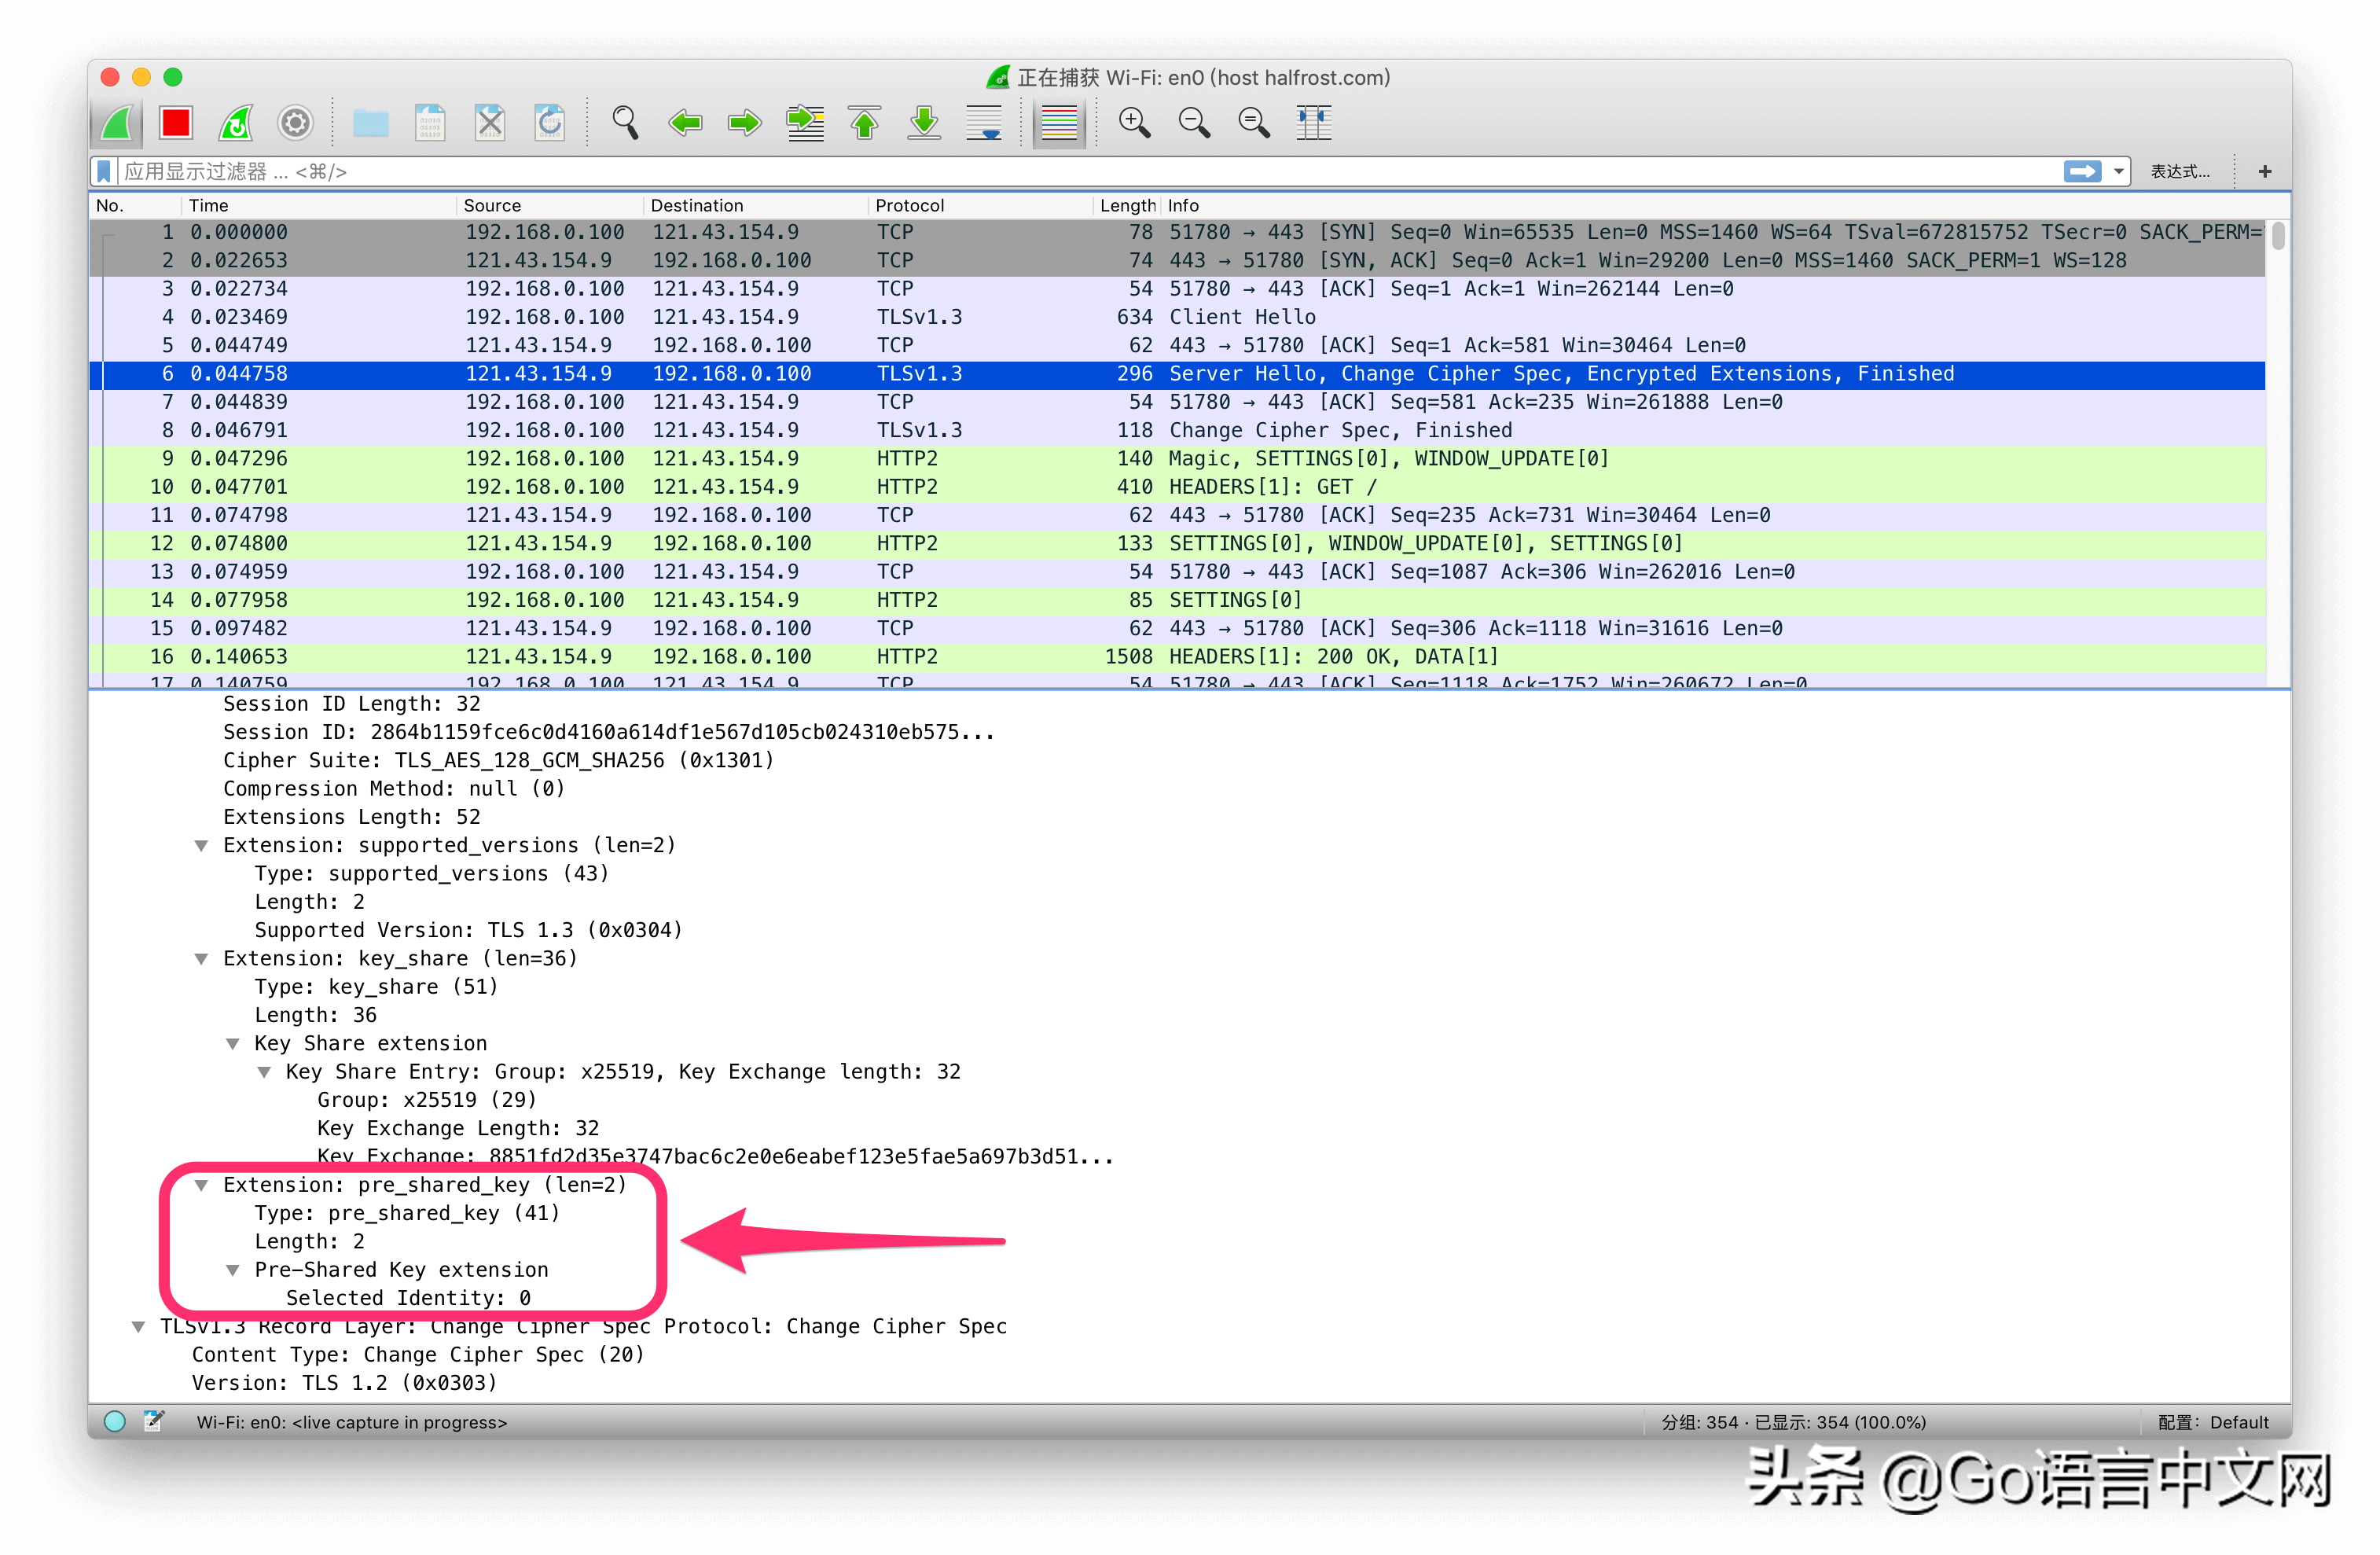This screenshot has width=2380, height=1555.
Task: Restart the current capture
Action: pyautogui.click(x=236, y=123)
